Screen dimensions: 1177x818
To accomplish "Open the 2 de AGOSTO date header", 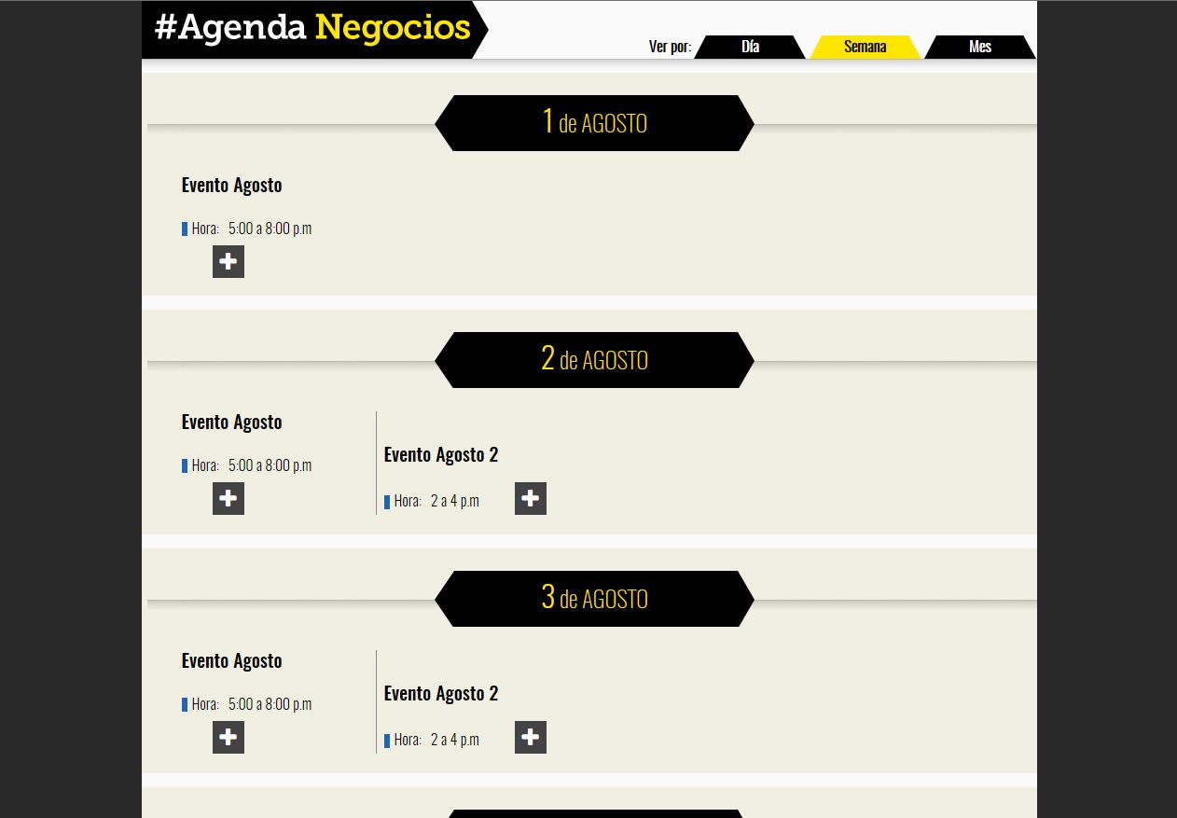I will (594, 360).
